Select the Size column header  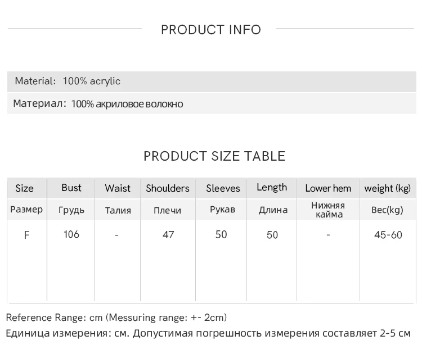(25, 188)
